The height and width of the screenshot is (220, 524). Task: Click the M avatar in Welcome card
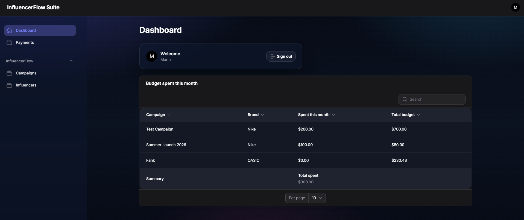[152, 56]
